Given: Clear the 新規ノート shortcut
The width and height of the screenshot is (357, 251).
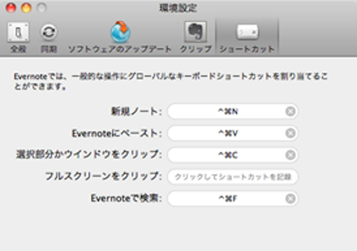Looking at the screenshot, I should 290,111.
